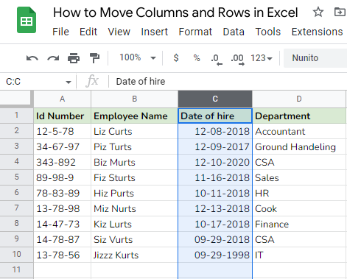This screenshot has height=279, width=347.
Task: Select cell with 12-5-78
Action: click(63, 131)
